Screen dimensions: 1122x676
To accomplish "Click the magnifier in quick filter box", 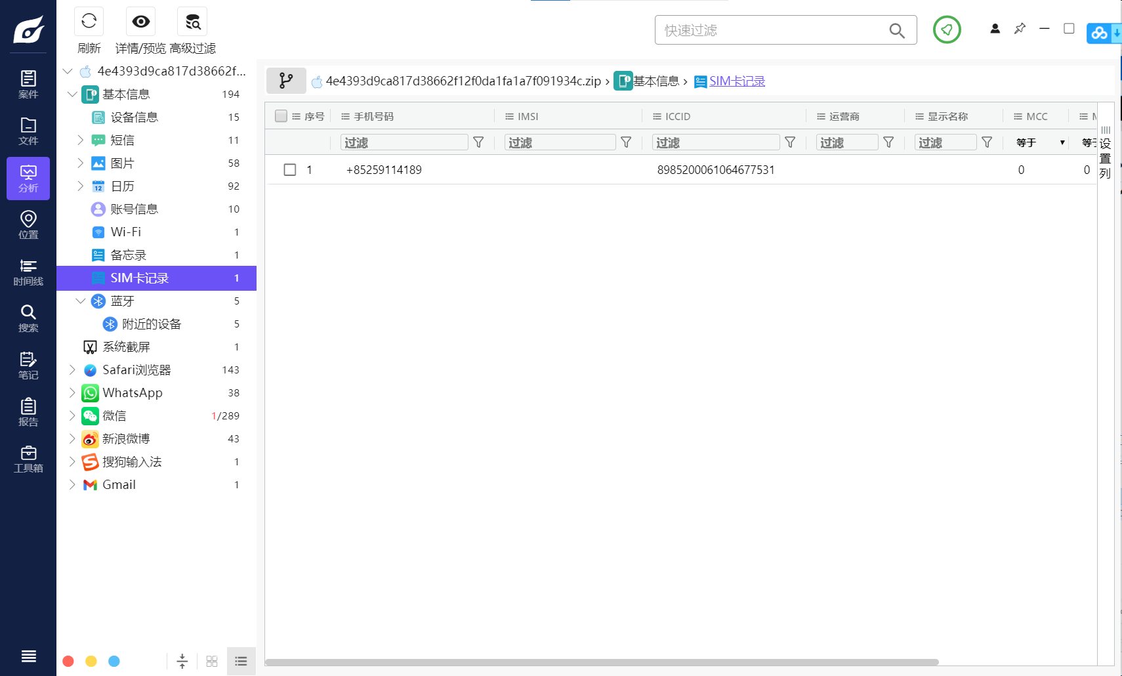I will [897, 30].
